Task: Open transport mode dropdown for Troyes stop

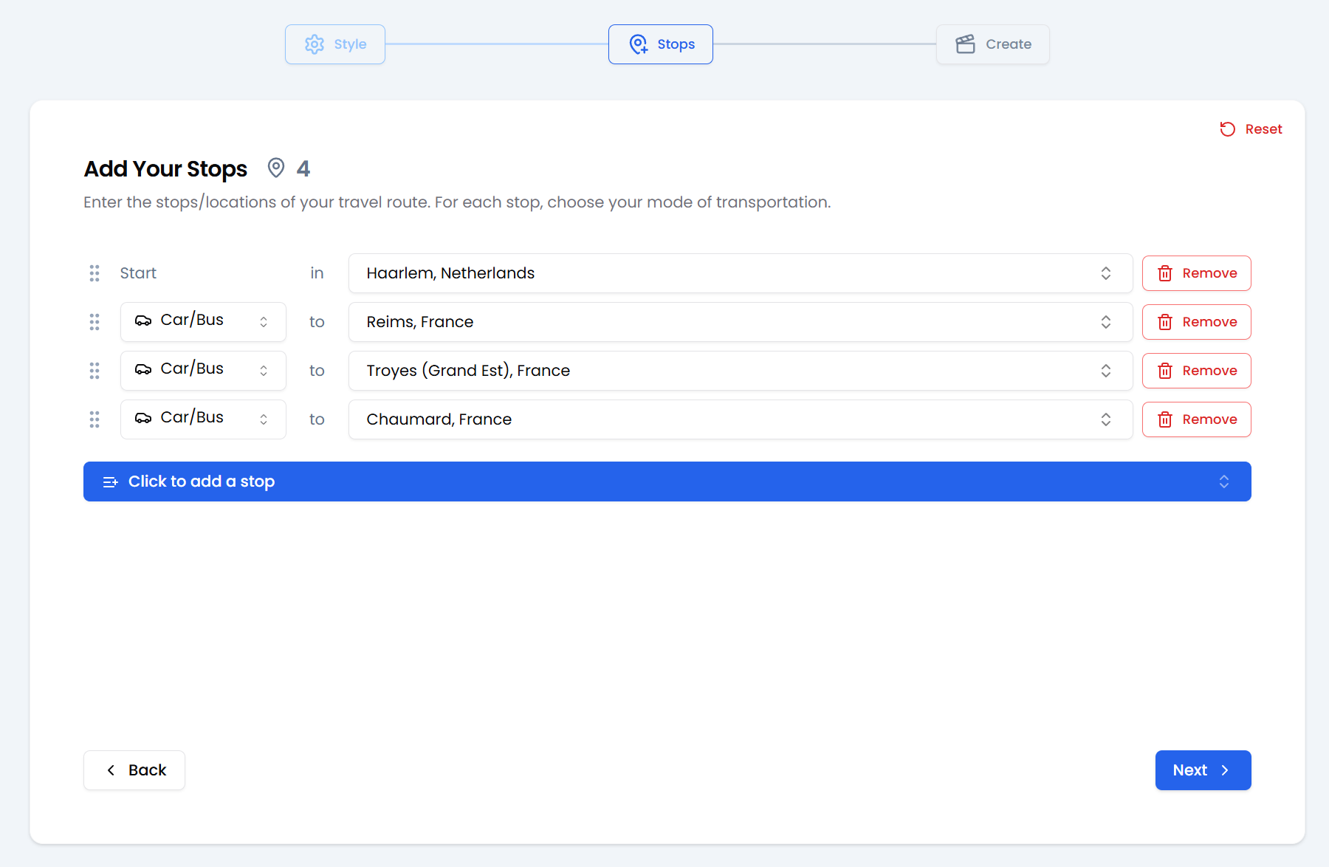Action: click(203, 371)
